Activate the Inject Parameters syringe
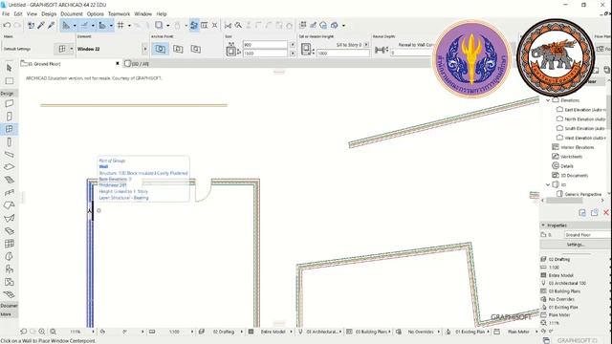Viewport: 612px width, 344px height. (51, 26)
